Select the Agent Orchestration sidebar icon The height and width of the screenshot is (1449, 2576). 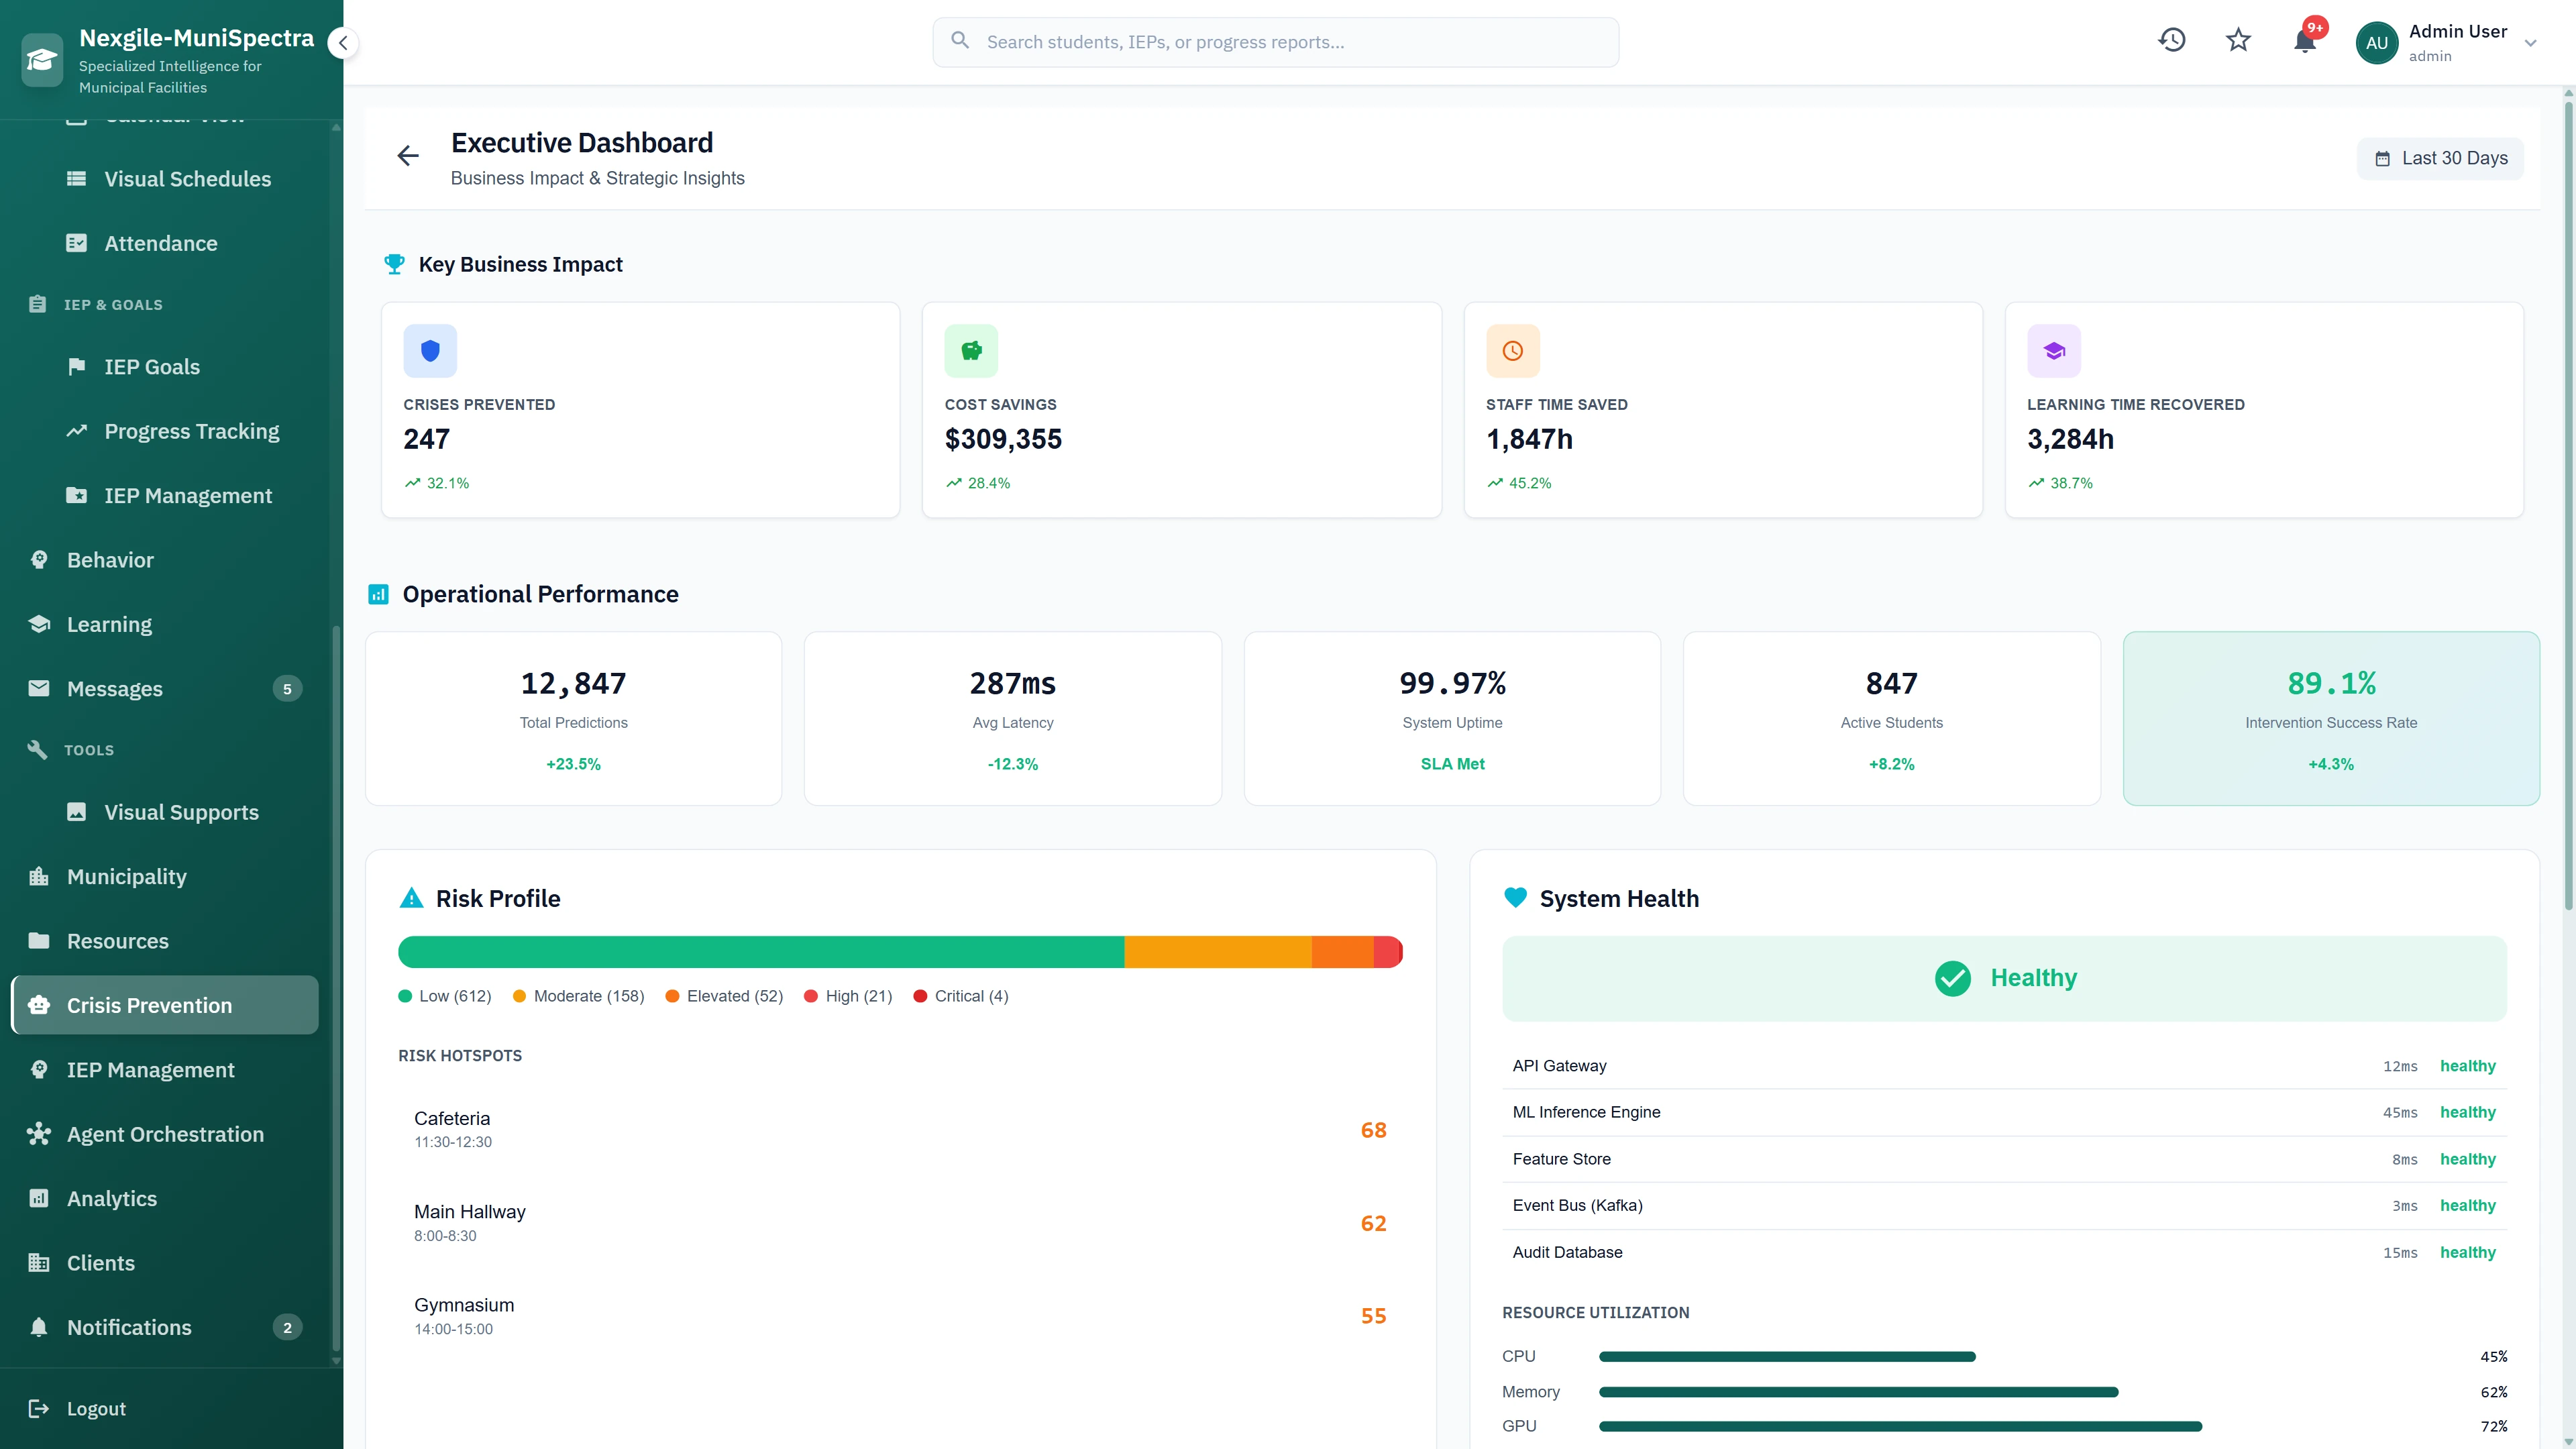tap(39, 1134)
